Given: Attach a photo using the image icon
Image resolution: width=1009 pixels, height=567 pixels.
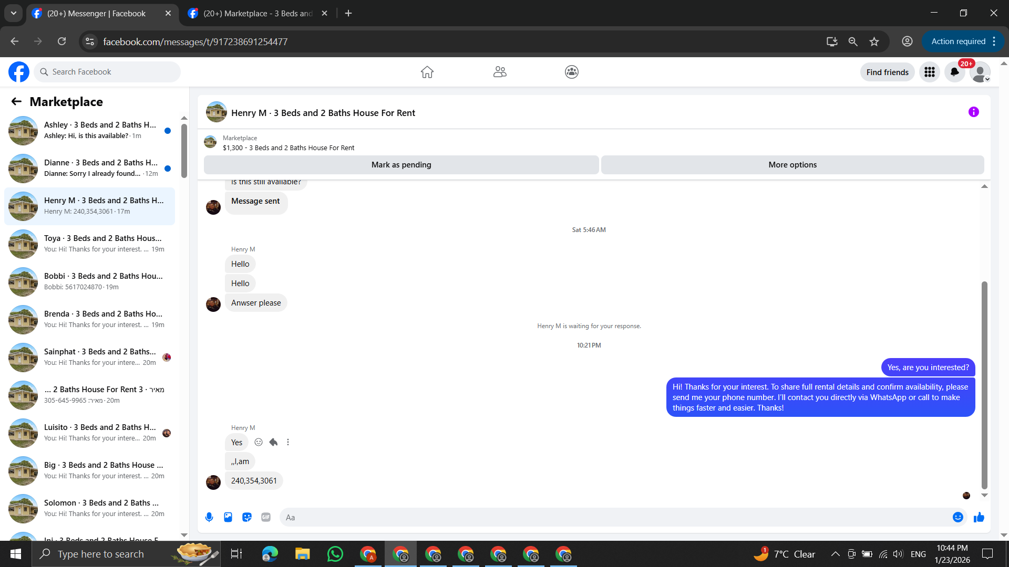Looking at the screenshot, I should 228,517.
